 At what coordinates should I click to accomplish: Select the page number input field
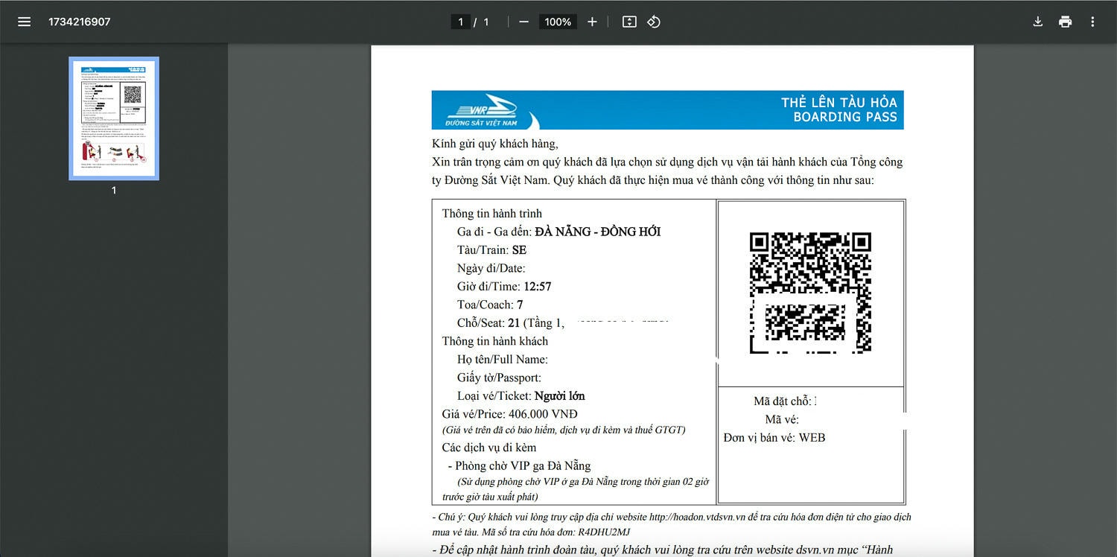click(460, 22)
